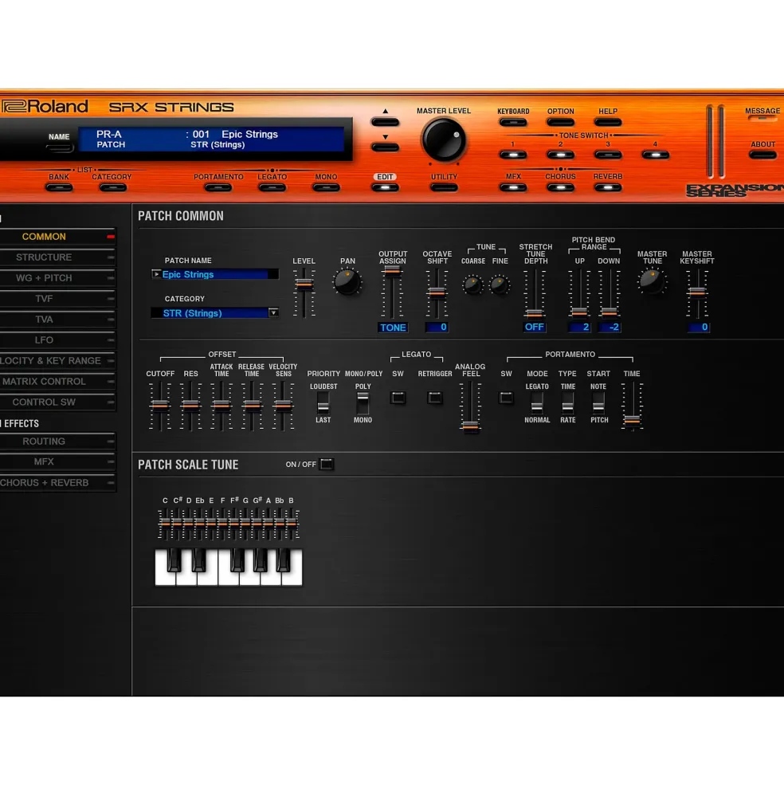The image size is (784, 785).
Task: Click the Patch Name input field
Action: 215,274
